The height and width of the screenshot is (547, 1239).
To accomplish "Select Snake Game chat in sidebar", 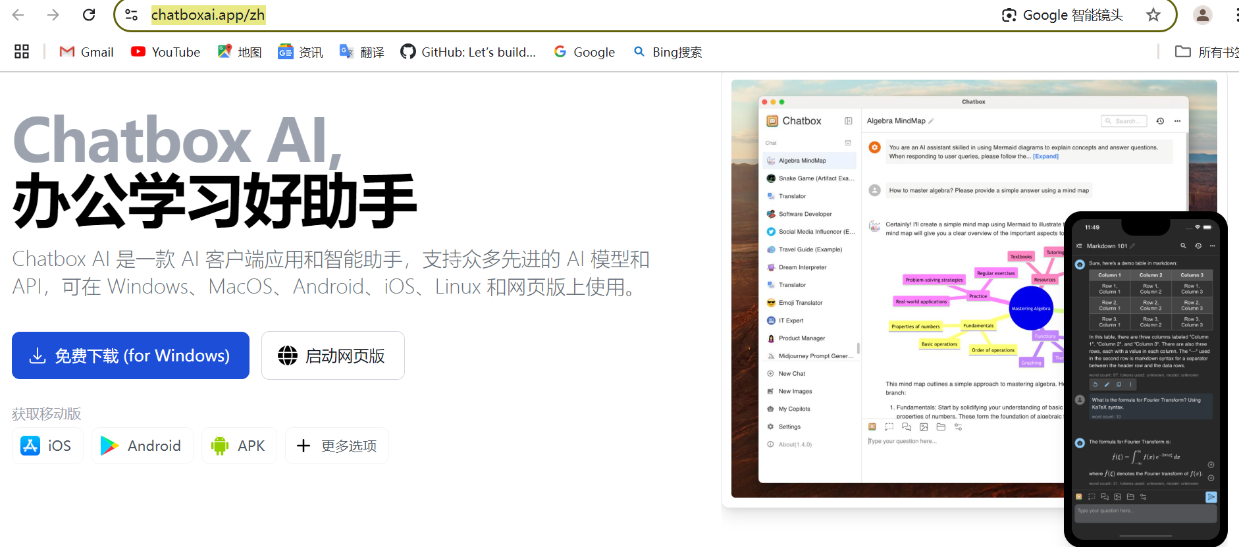I will 810,178.
